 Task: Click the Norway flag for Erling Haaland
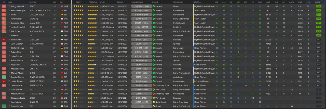click(62, 6)
